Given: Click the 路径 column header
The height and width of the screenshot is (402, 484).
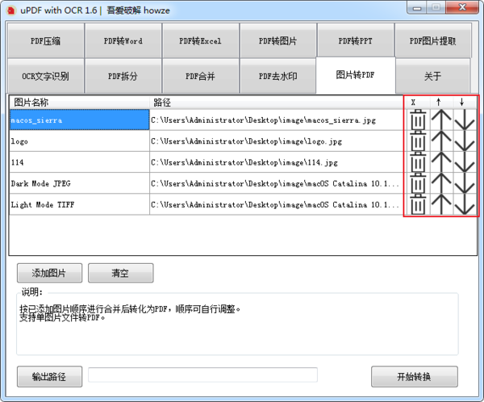Looking at the screenshot, I should click(x=277, y=103).
